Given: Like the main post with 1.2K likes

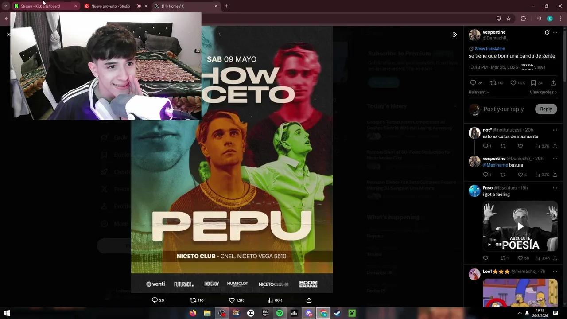Looking at the screenshot, I should click(517, 83).
